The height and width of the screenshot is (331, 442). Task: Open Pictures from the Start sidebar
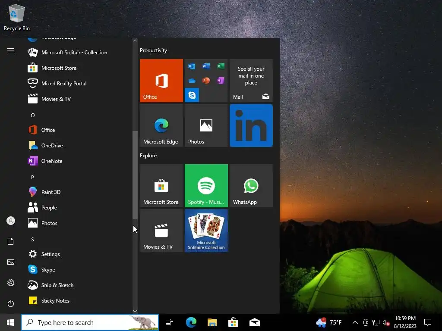(x=11, y=262)
